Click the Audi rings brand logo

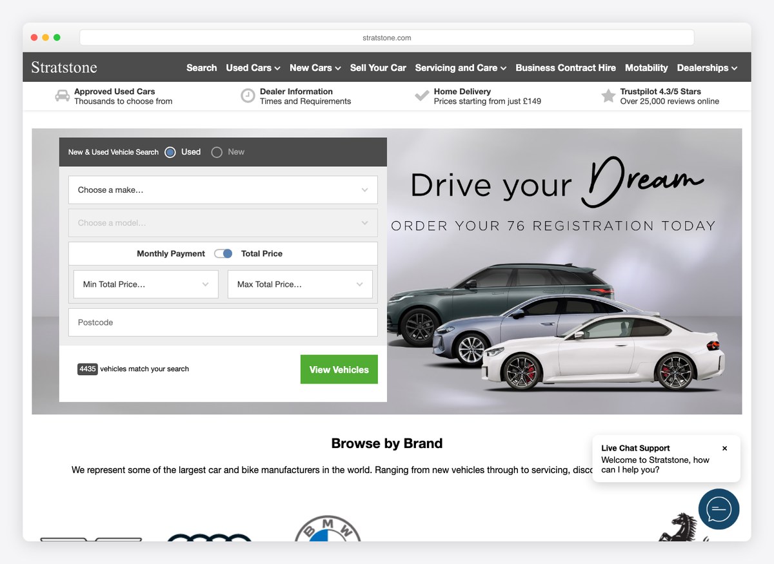coord(210,537)
